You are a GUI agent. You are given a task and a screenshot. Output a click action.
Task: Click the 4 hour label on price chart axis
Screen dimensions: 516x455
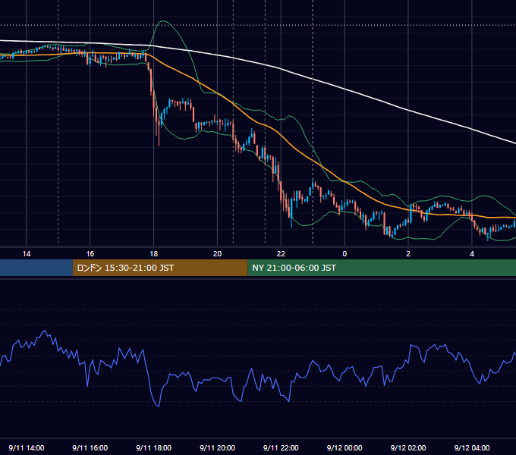(x=472, y=254)
